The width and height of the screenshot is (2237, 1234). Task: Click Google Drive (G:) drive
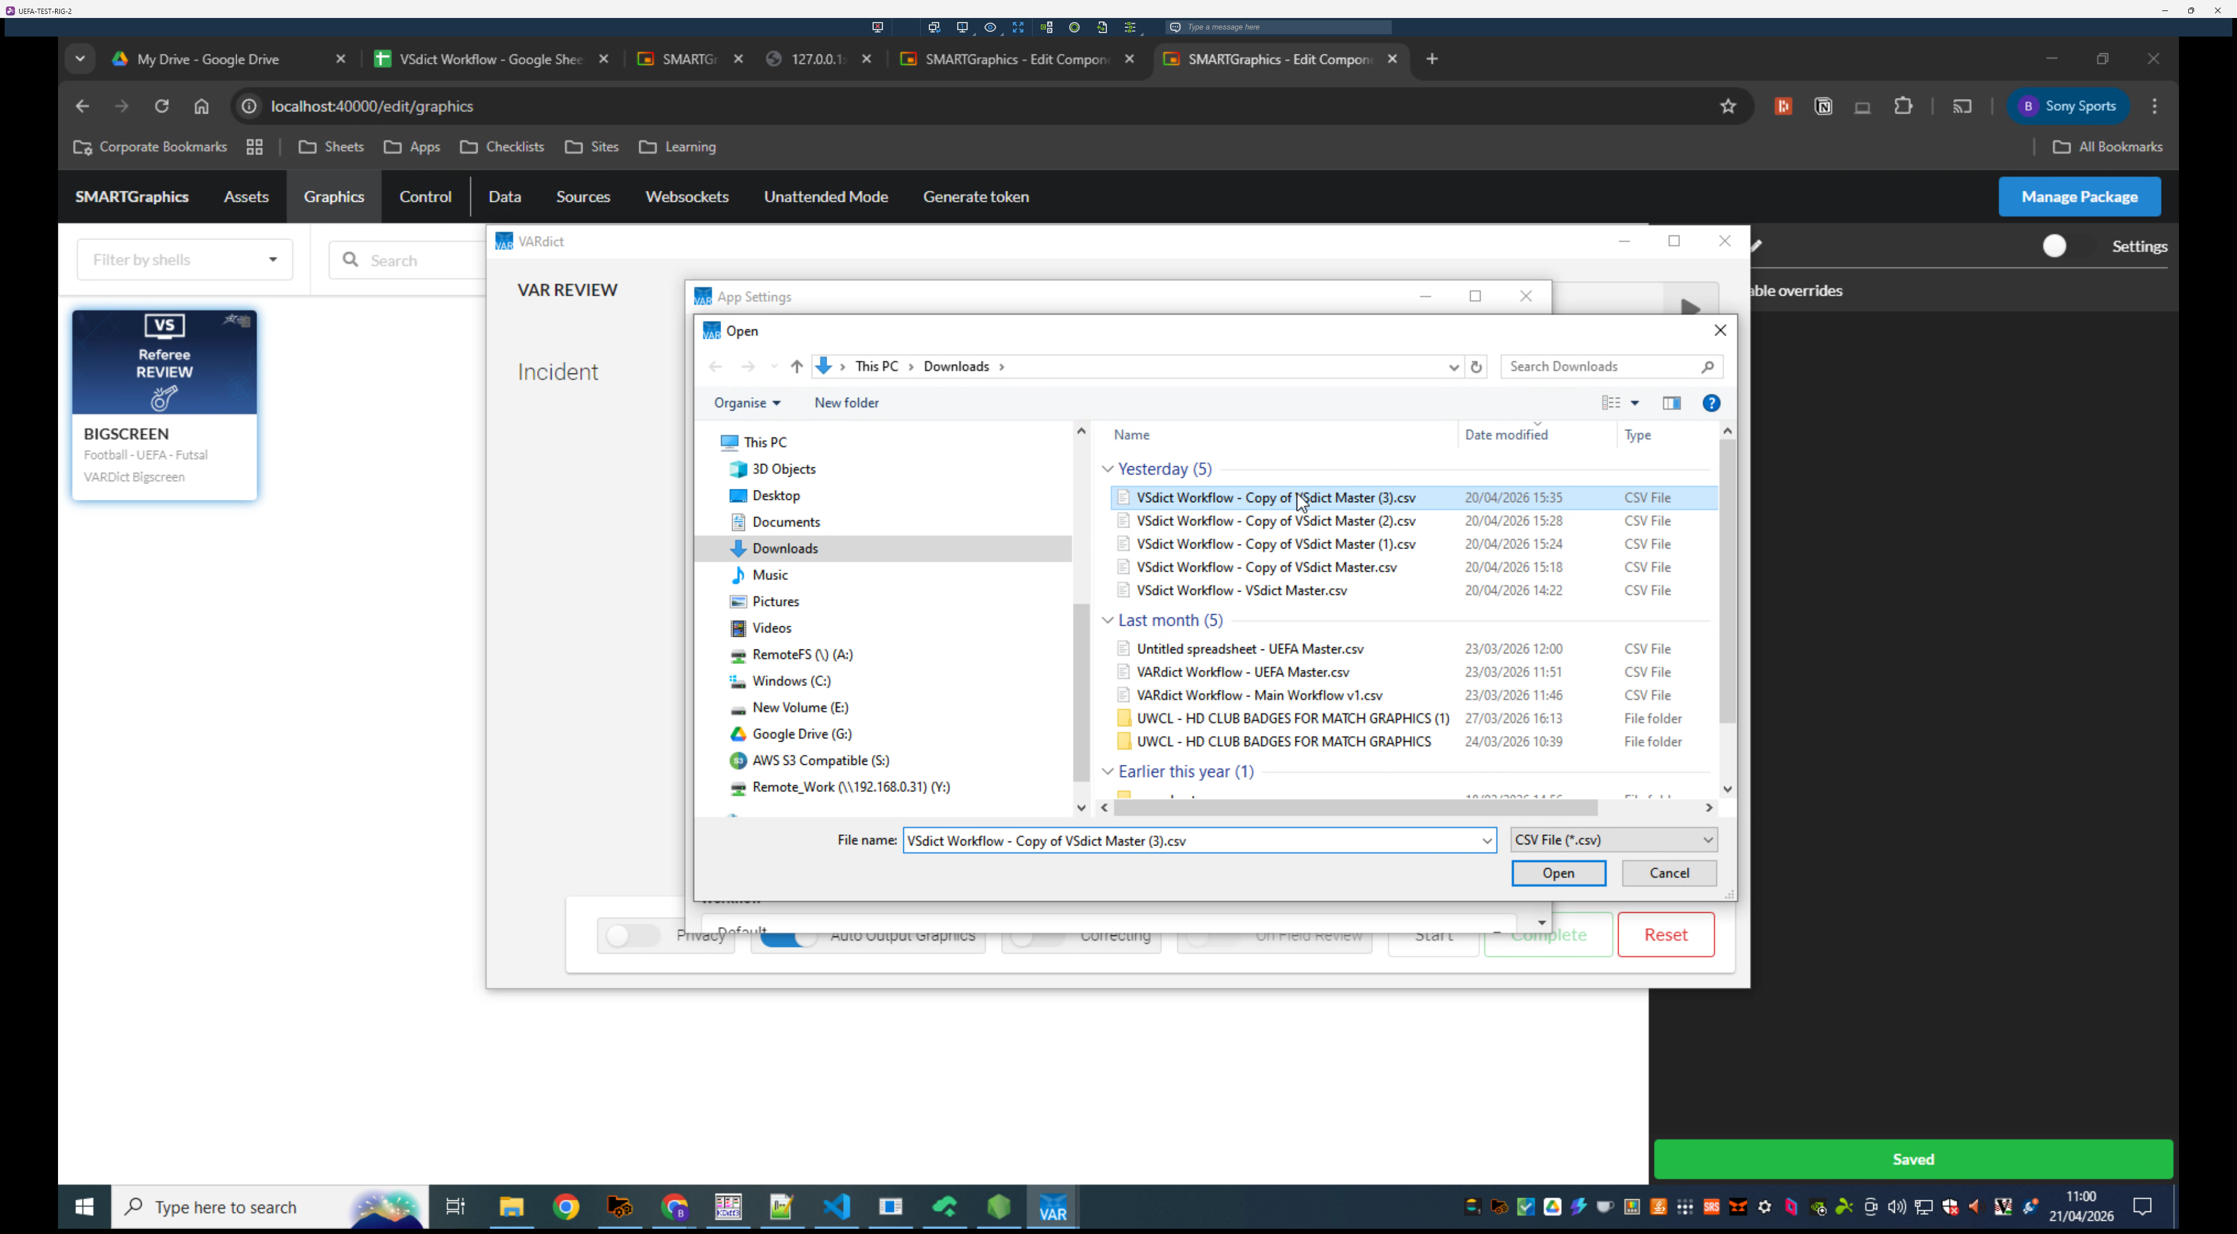(801, 734)
